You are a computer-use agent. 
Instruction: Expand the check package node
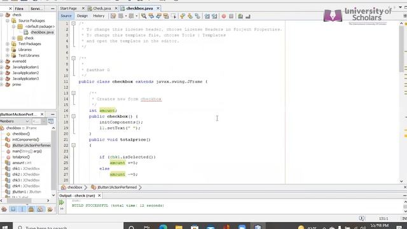(x=14, y=38)
